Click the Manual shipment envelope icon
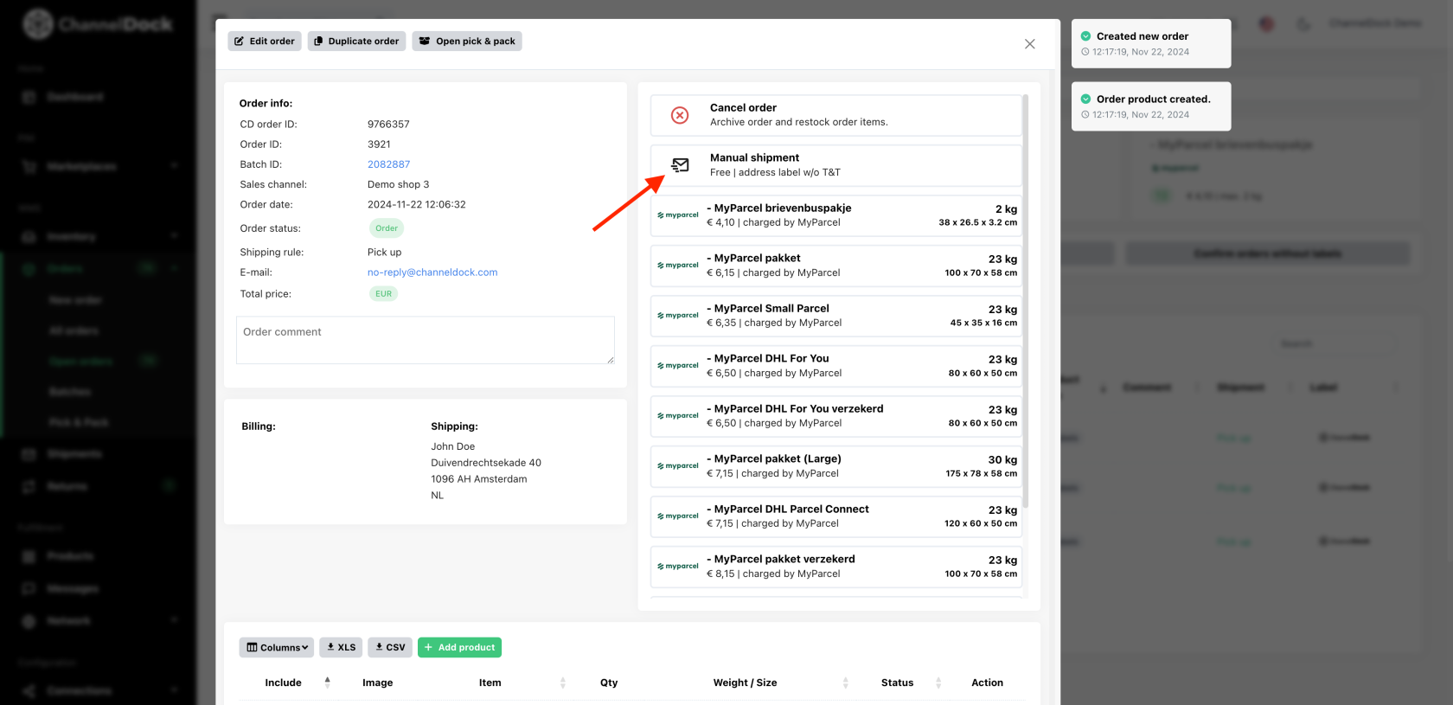 pos(681,165)
